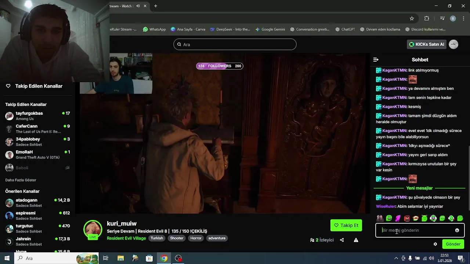Screen dimensions: 470x264
Task: Bookmark this page with the star icon
Action: click(x=412, y=18)
